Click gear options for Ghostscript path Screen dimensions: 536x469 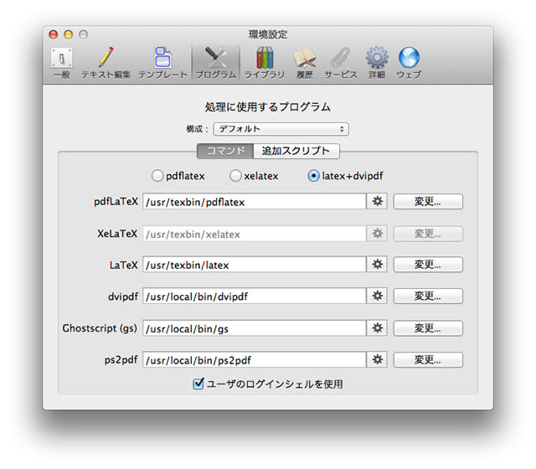coord(377,328)
